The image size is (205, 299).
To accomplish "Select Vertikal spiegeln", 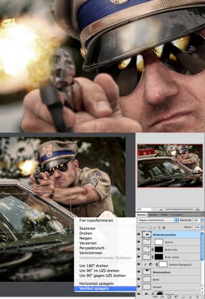I will pyautogui.click(x=105, y=289).
